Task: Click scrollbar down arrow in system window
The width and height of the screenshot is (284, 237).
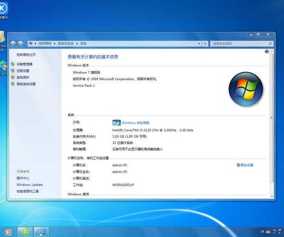Action: point(272,196)
